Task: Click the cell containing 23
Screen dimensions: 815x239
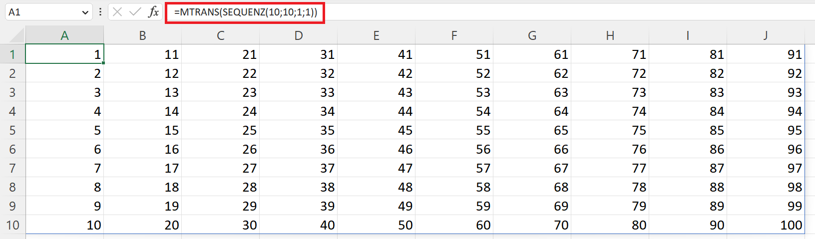Action: click(x=220, y=92)
